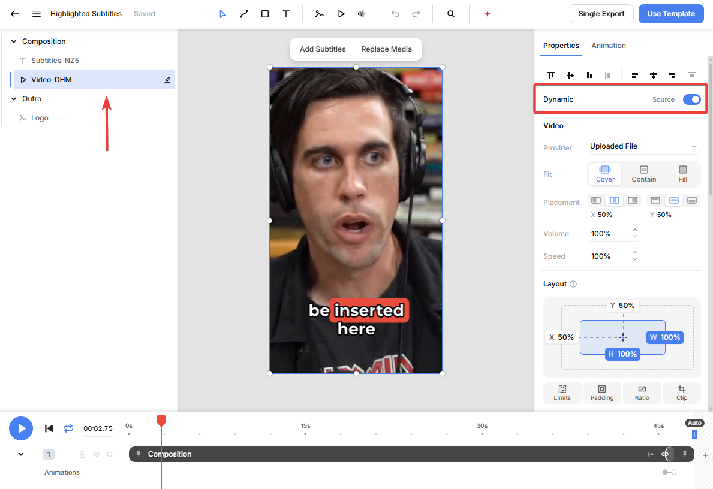Click the Use Template button
Image resolution: width=713 pixels, height=489 pixels.
pyautogui.click(x=670, y=14)
